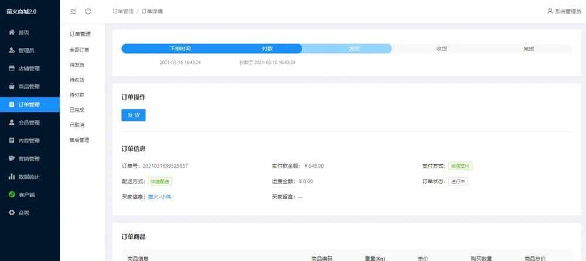Click the 付款 progress step

[267, 49]
